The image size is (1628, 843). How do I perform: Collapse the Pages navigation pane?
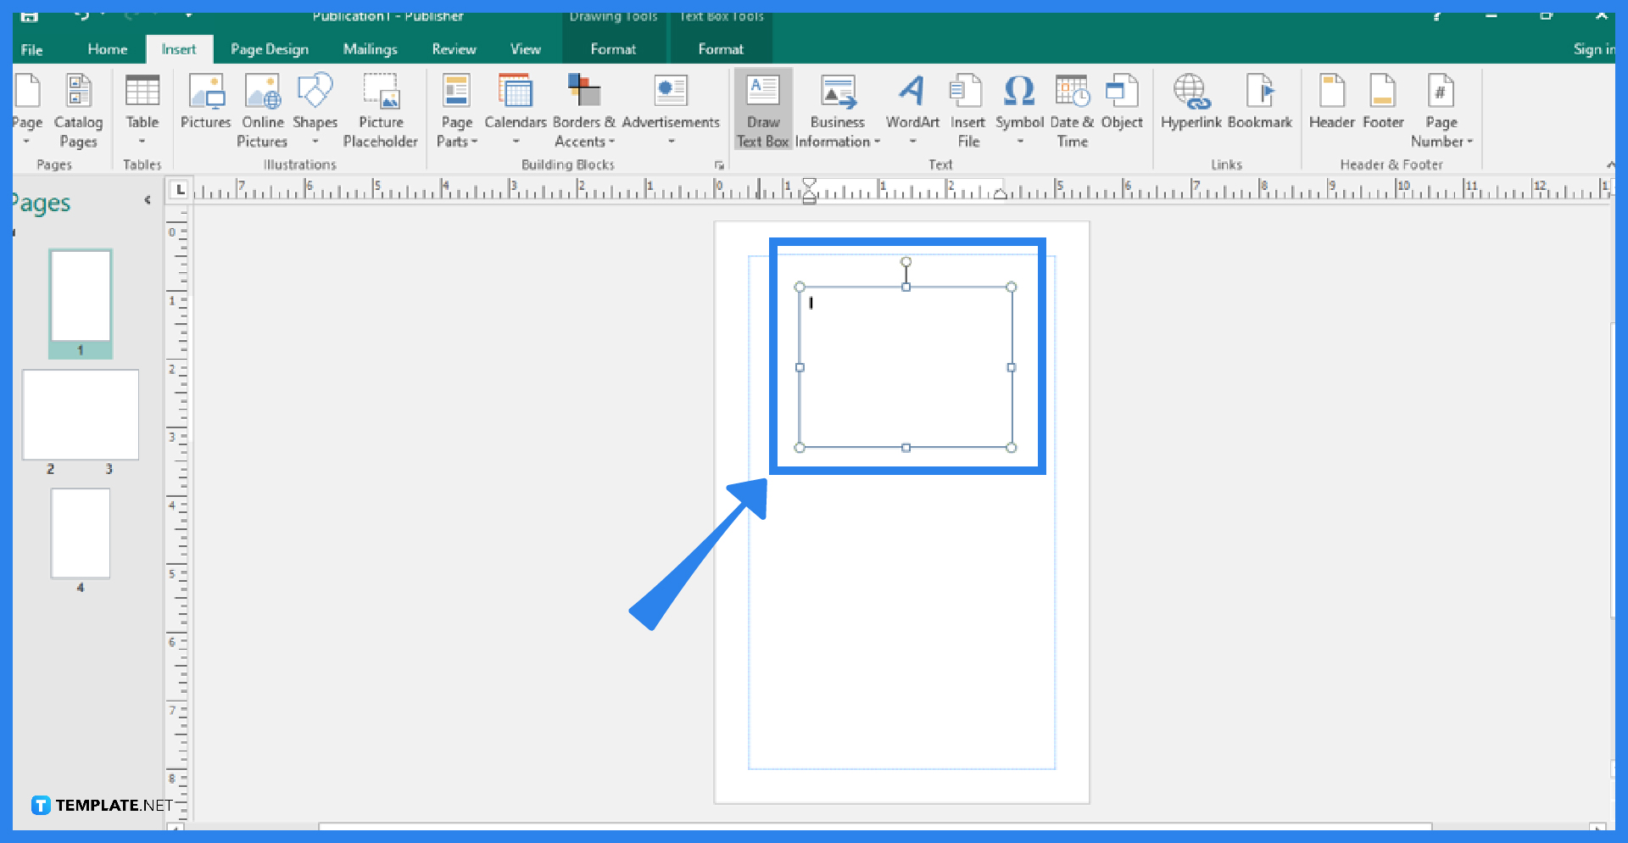click(x=148, y=200)
